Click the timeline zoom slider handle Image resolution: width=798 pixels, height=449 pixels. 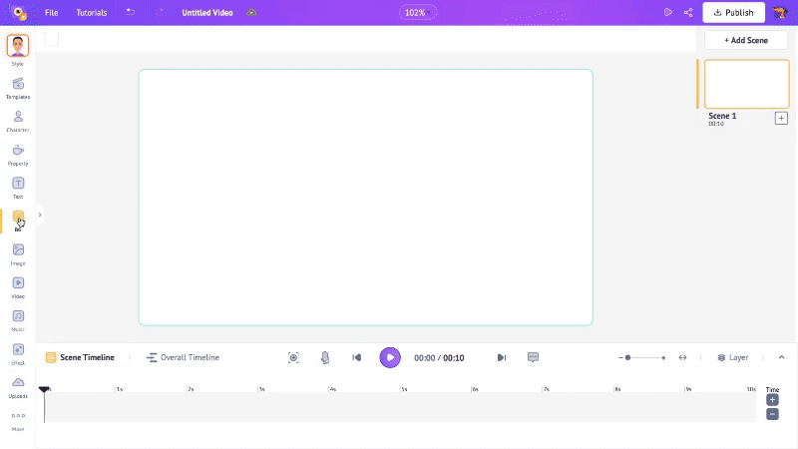(627, 357)
